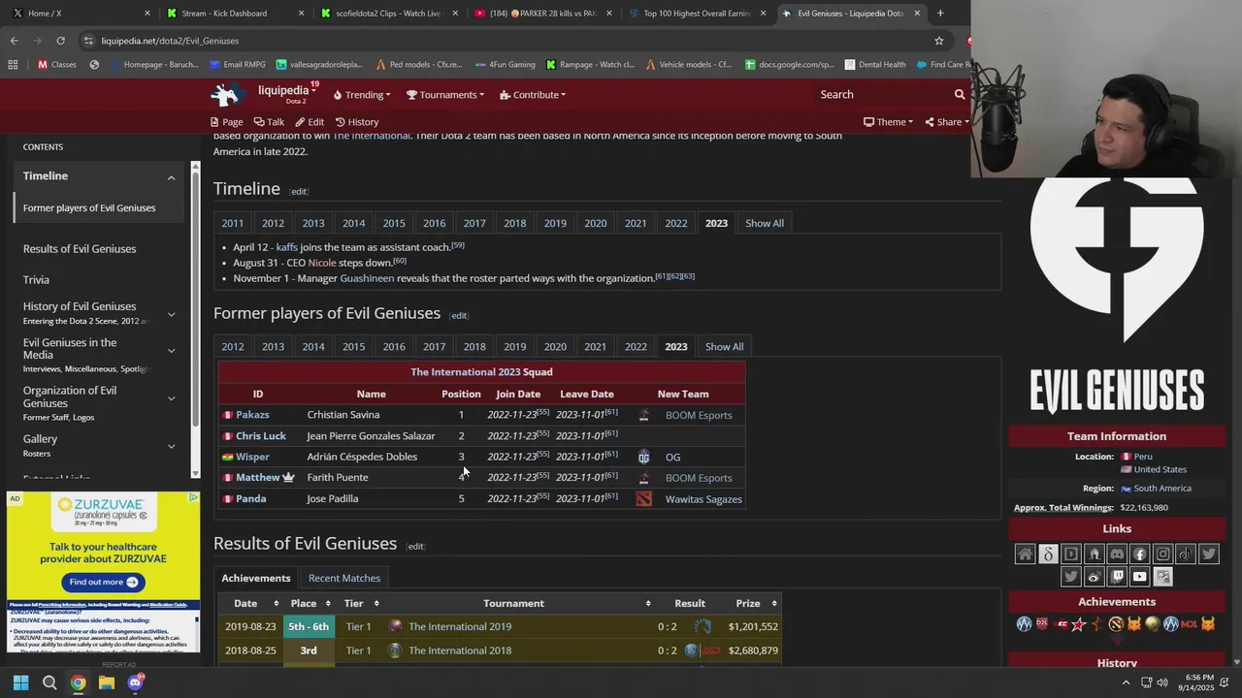
Task: Open the TikTok link icon under Links
Action: pos(1186,555)
